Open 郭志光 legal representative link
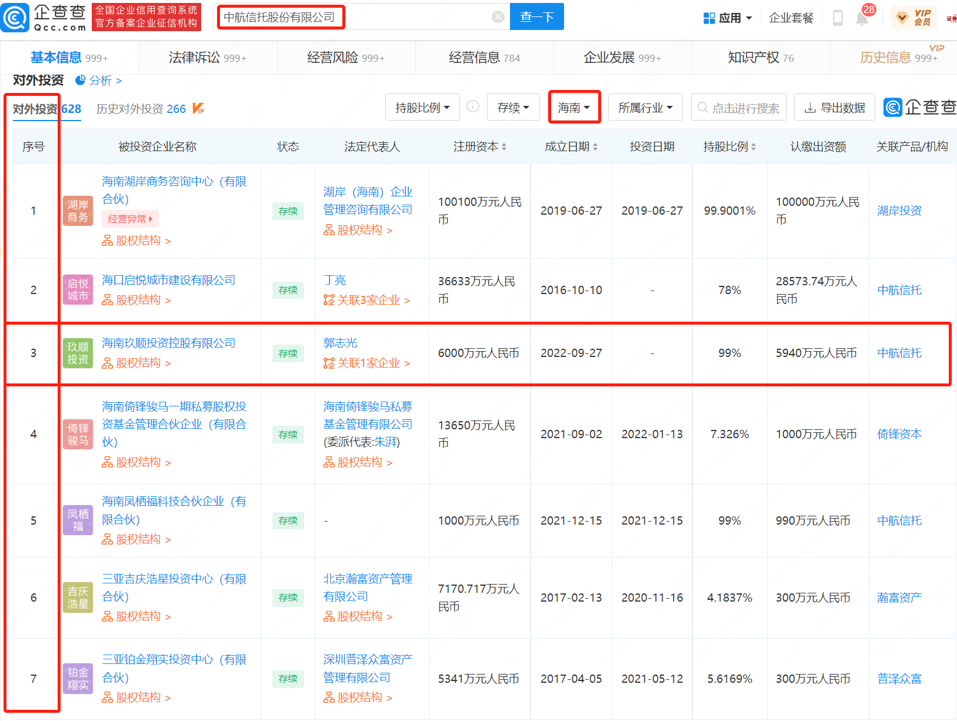 click(x=340, y=343)
